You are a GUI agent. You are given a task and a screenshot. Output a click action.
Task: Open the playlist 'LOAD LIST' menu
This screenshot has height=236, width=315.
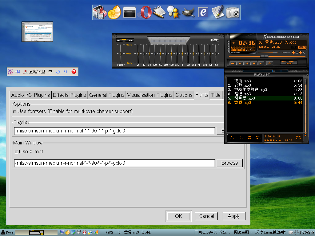(x=298, y=138)
